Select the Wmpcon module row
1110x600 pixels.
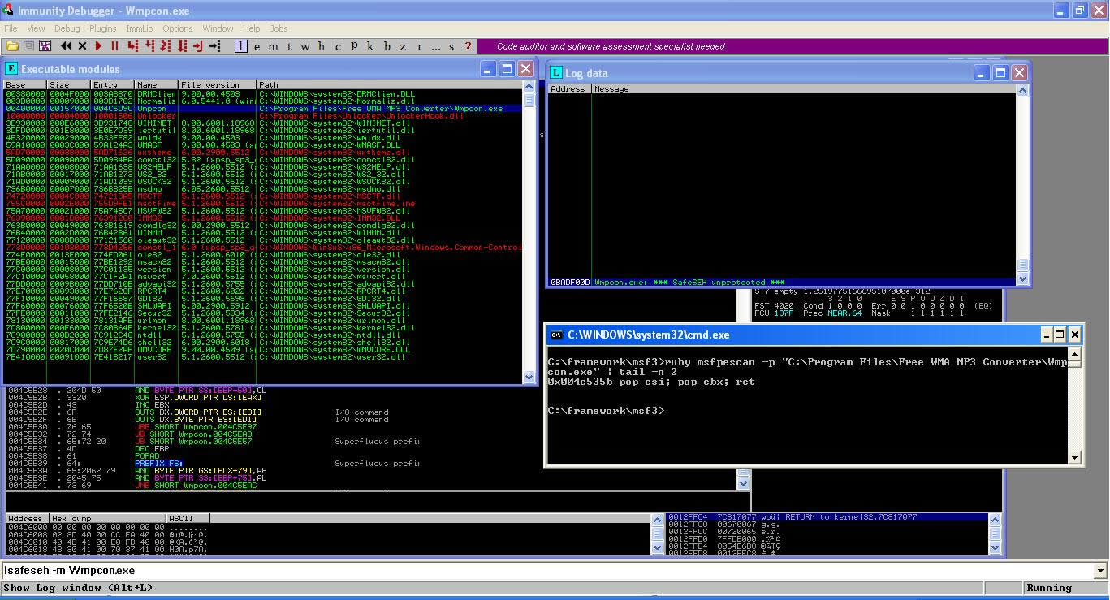(263, 109)
